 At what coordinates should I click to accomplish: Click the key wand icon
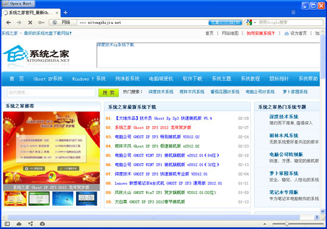coord(41,23)
